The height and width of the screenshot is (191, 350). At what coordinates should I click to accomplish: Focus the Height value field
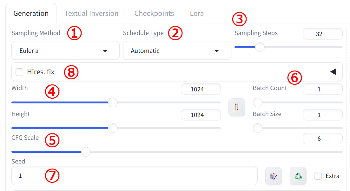tap(201, 115)
